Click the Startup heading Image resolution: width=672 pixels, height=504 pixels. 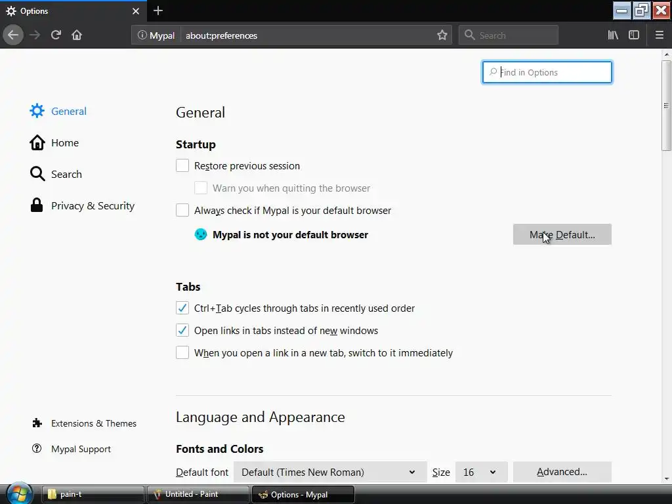pyautogui.click(x=196, y=144)
